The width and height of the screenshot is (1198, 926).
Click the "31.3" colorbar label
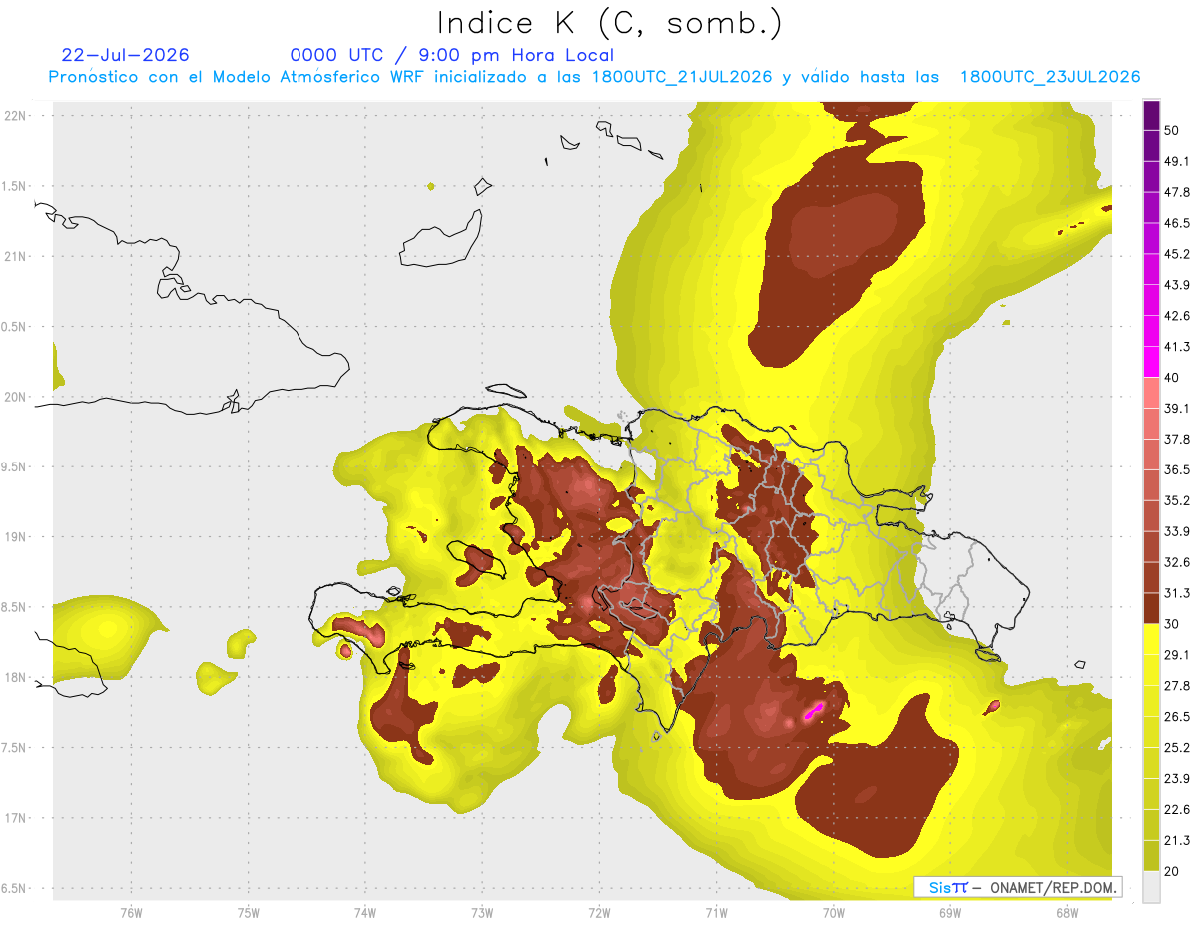(x=1178, y=593)
